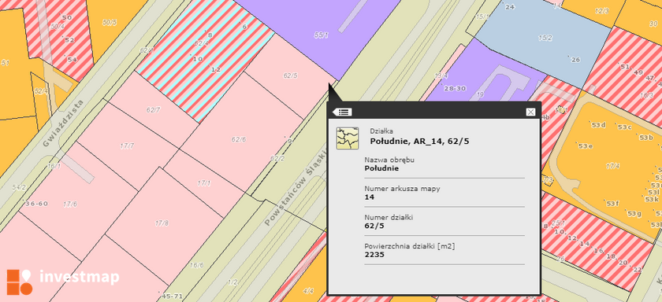This screenshot has height=302, width=662.
Task: Click the popup title Południe, AR_14, 62/5
Action: (419, 141)
